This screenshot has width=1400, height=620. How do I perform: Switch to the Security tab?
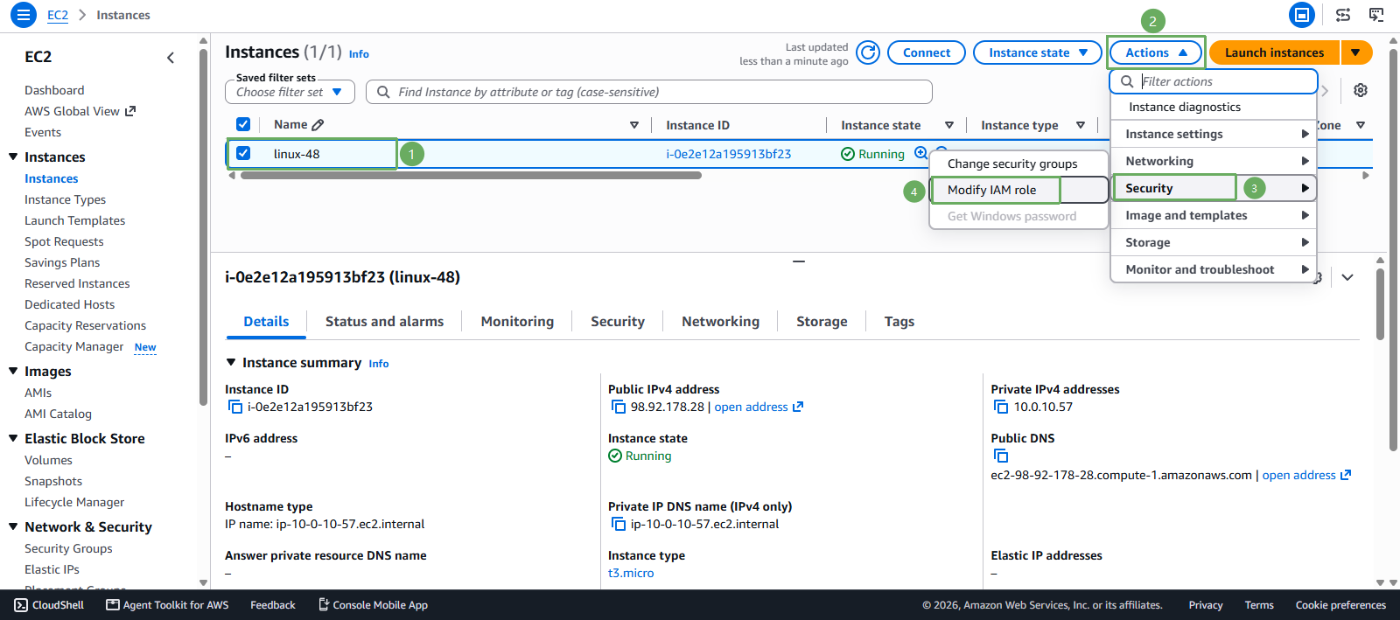[618, 322]
